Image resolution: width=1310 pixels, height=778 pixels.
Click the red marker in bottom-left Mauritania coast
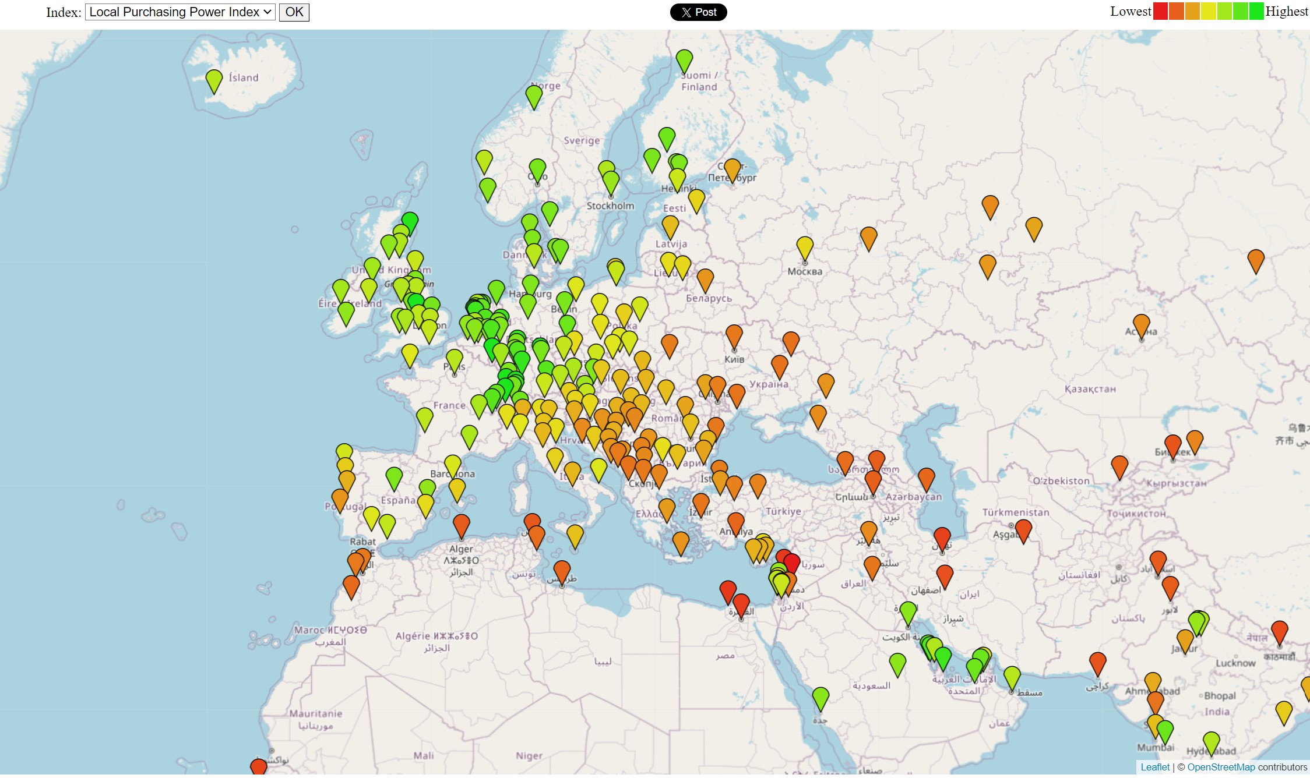tap(259, 768)
